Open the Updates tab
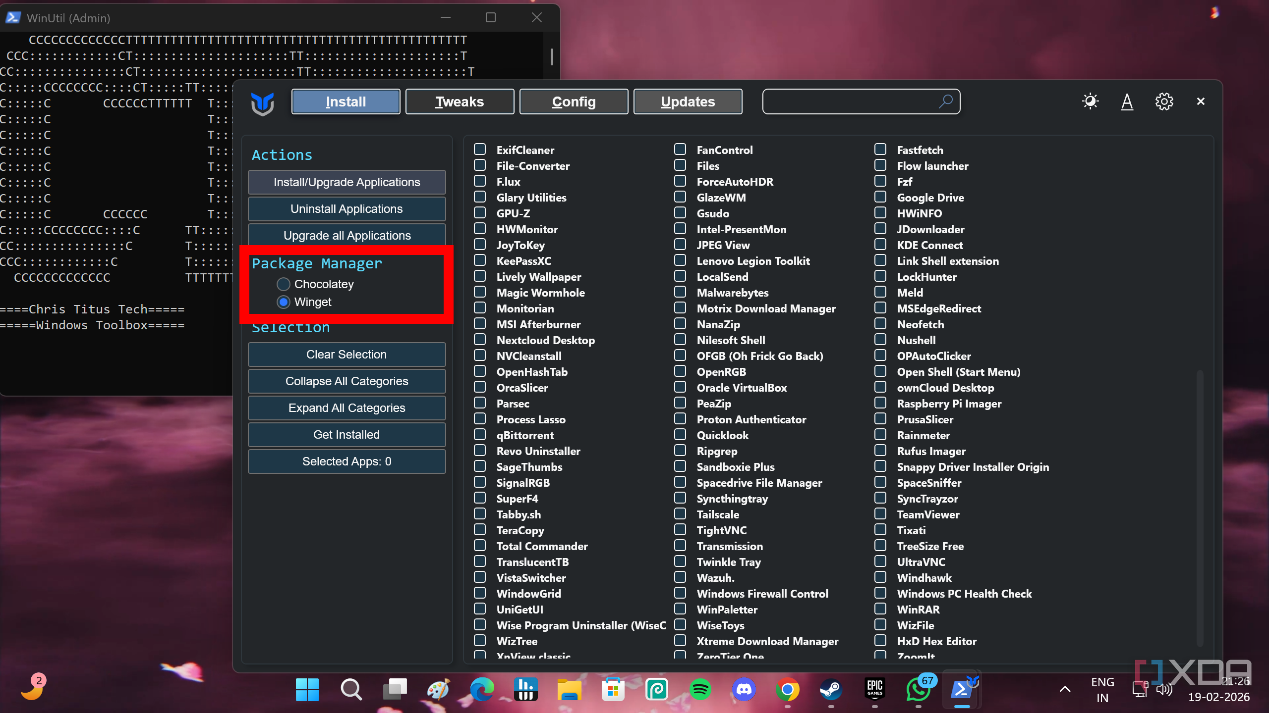 tap(688, 102)
